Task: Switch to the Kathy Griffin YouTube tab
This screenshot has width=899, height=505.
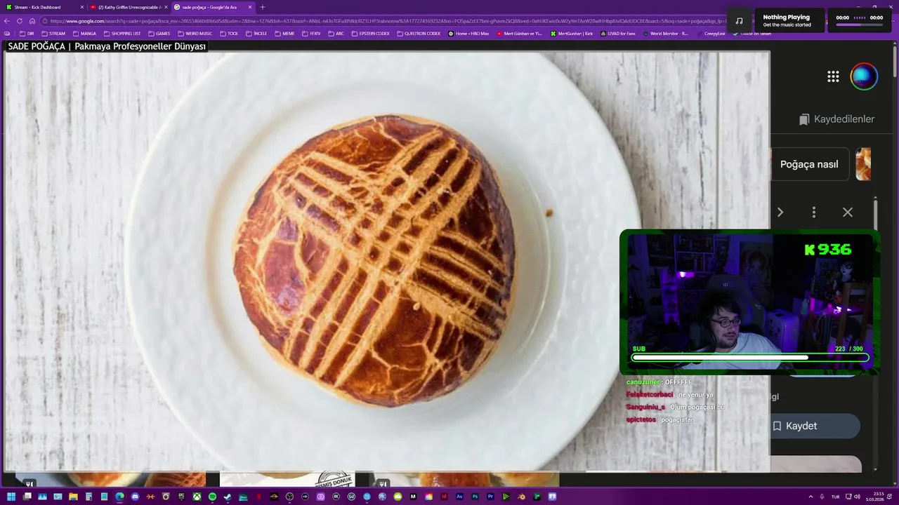Action: click(x=130, y=7)
